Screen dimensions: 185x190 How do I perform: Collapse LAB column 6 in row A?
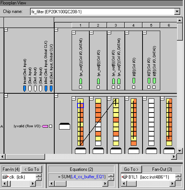(x=162, y=99)
